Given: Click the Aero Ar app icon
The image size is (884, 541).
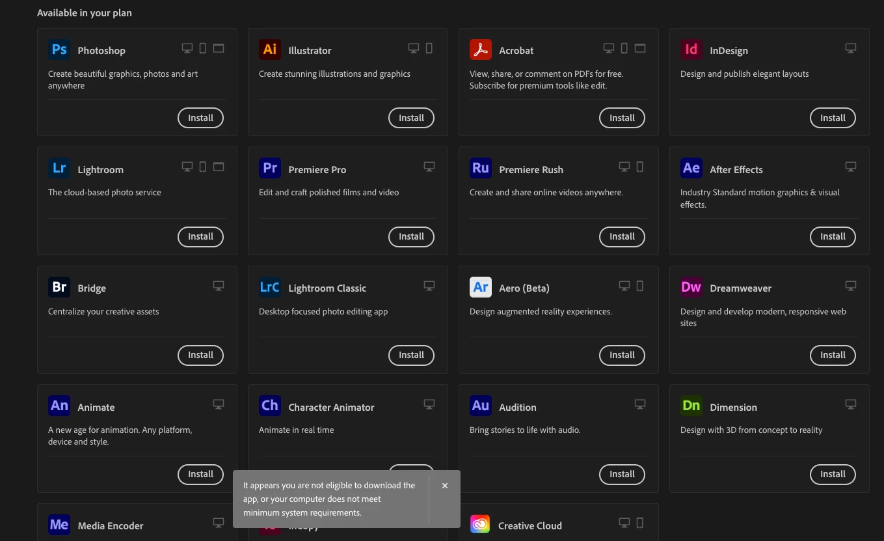Looking at the screenshot, I should (x=481, y=287).
